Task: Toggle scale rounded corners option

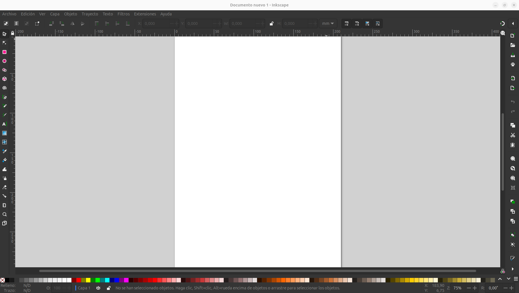Action: (357, 23)
